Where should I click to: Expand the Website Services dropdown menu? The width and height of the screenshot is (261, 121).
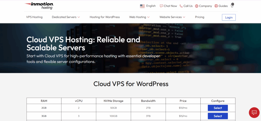(x=172, y=17)
